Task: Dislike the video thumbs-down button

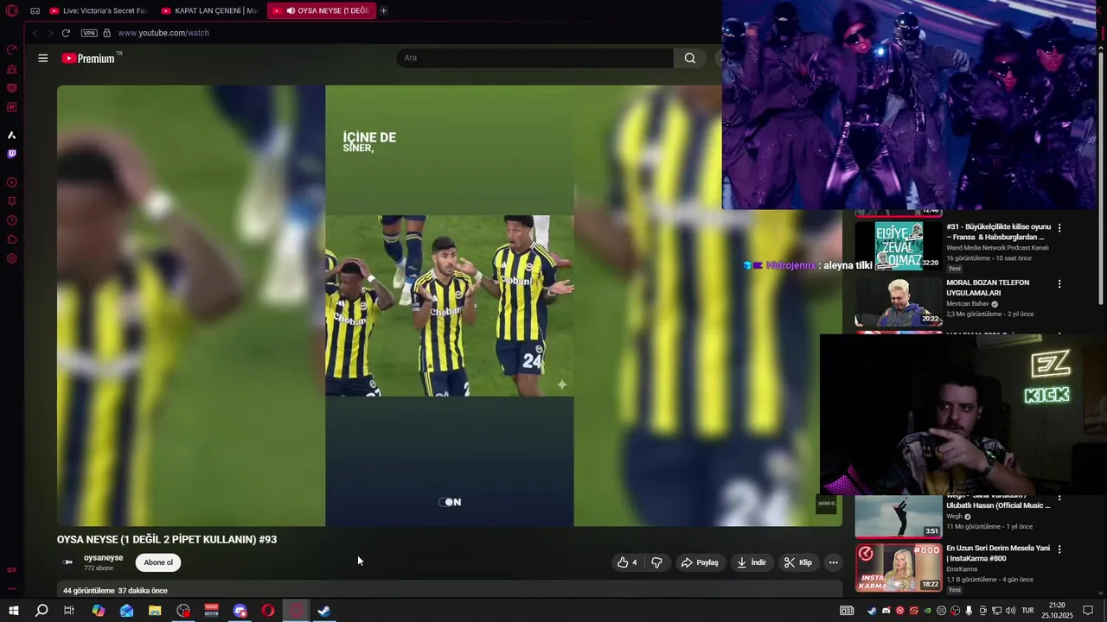Action: pyautogui.click(x=656, y=562)
